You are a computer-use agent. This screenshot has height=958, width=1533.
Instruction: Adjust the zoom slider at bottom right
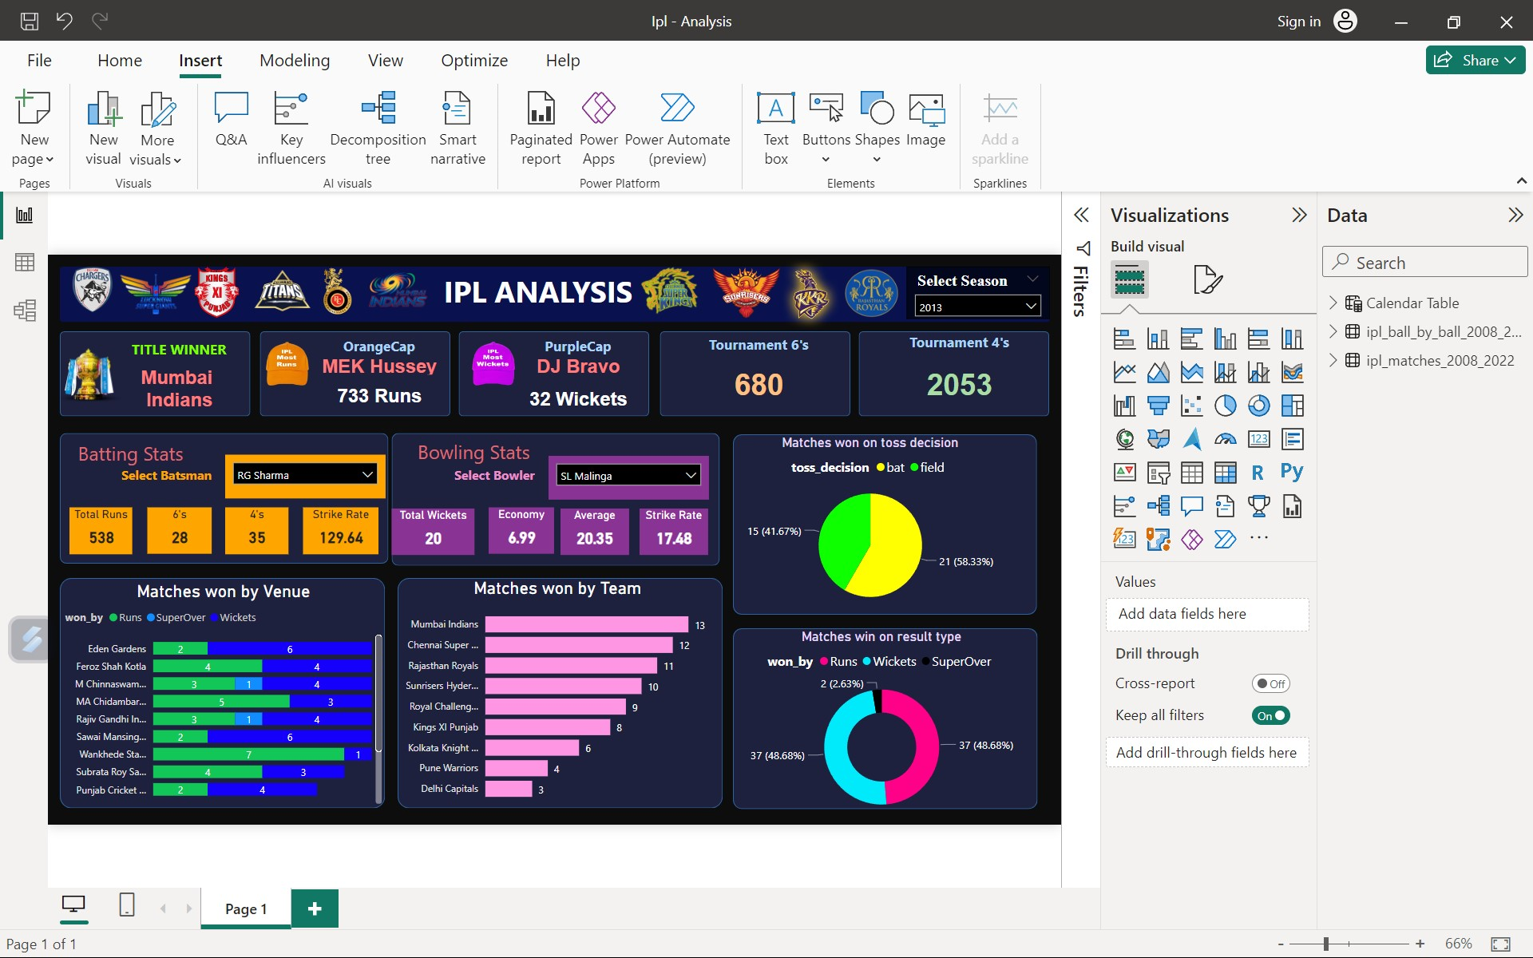tap(1325, 944)
